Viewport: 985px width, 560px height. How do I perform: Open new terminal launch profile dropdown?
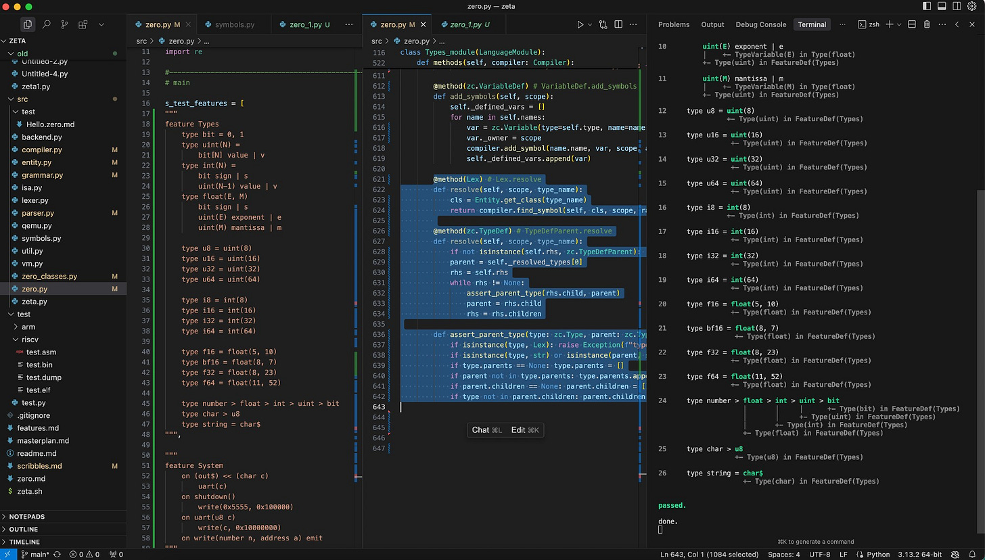(x=900, y=24)
